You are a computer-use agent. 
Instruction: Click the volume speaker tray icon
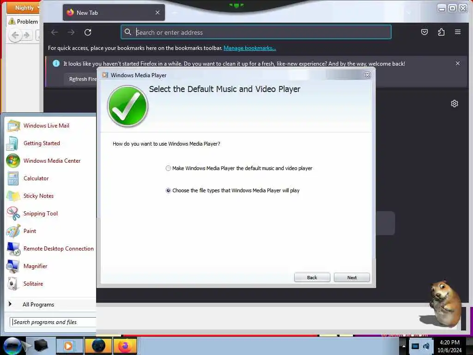pos(426,346)
